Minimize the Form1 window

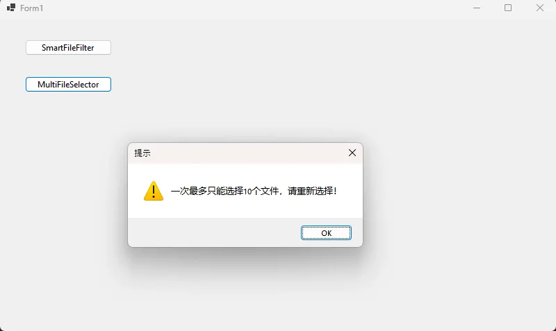pos(477,8)
